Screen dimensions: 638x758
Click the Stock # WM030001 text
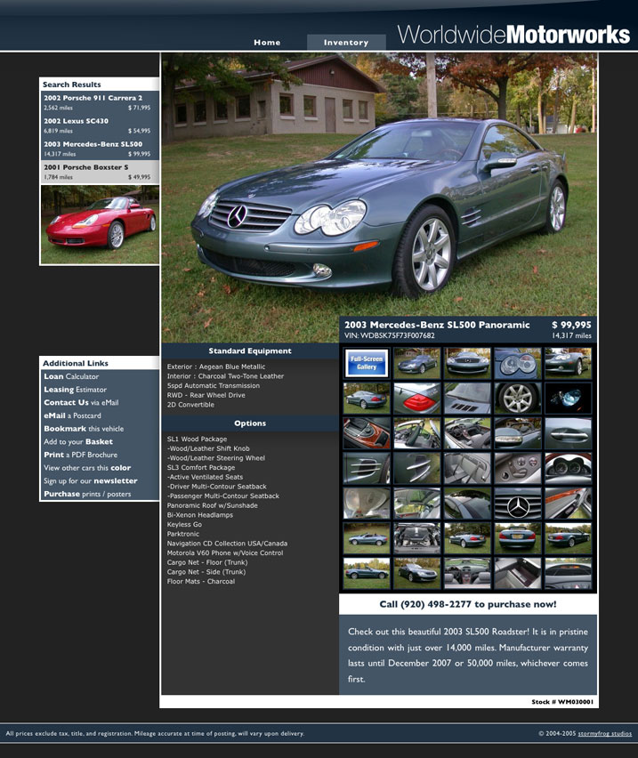tap(562, 702)
